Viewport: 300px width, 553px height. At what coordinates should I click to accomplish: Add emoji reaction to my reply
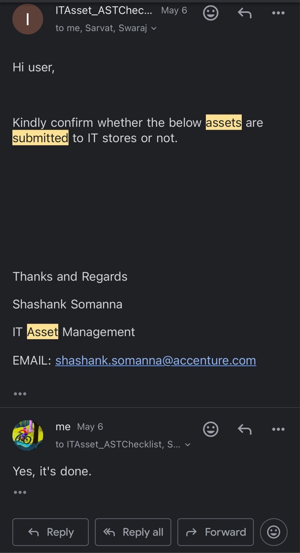tap(211, 429)
